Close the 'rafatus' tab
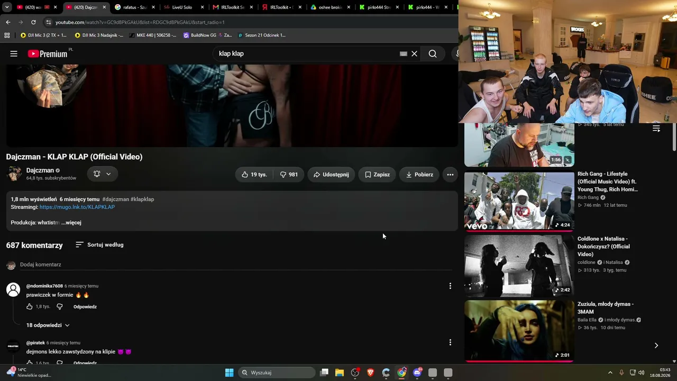Image resolution: width=677 pixels, height=381 pixels. point(153,7)
